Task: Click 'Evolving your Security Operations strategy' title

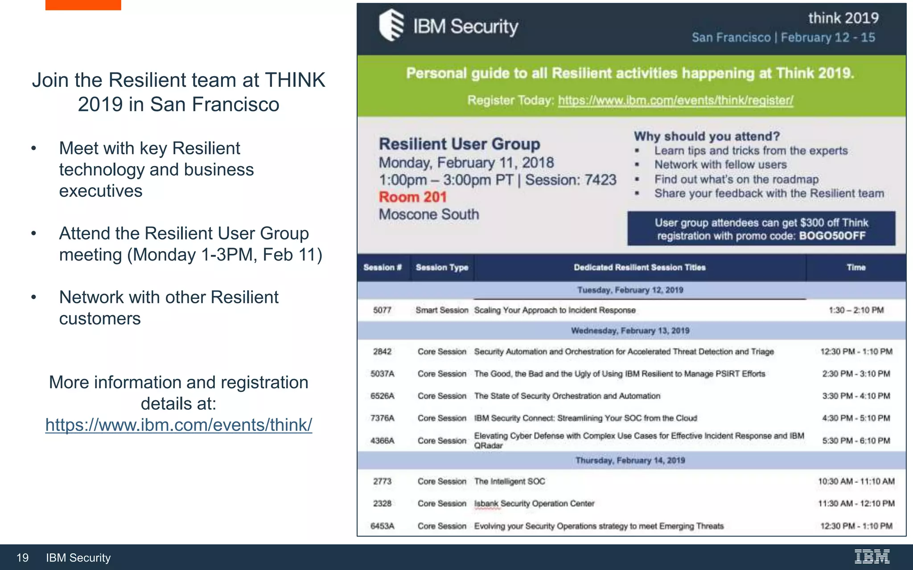Action: coord(599,526)
